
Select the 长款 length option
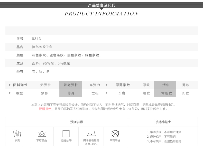(186, 93)
